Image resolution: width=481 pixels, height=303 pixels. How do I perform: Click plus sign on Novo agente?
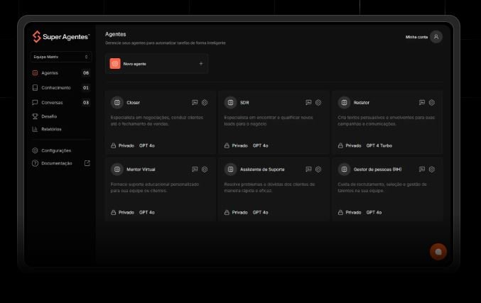200,64
